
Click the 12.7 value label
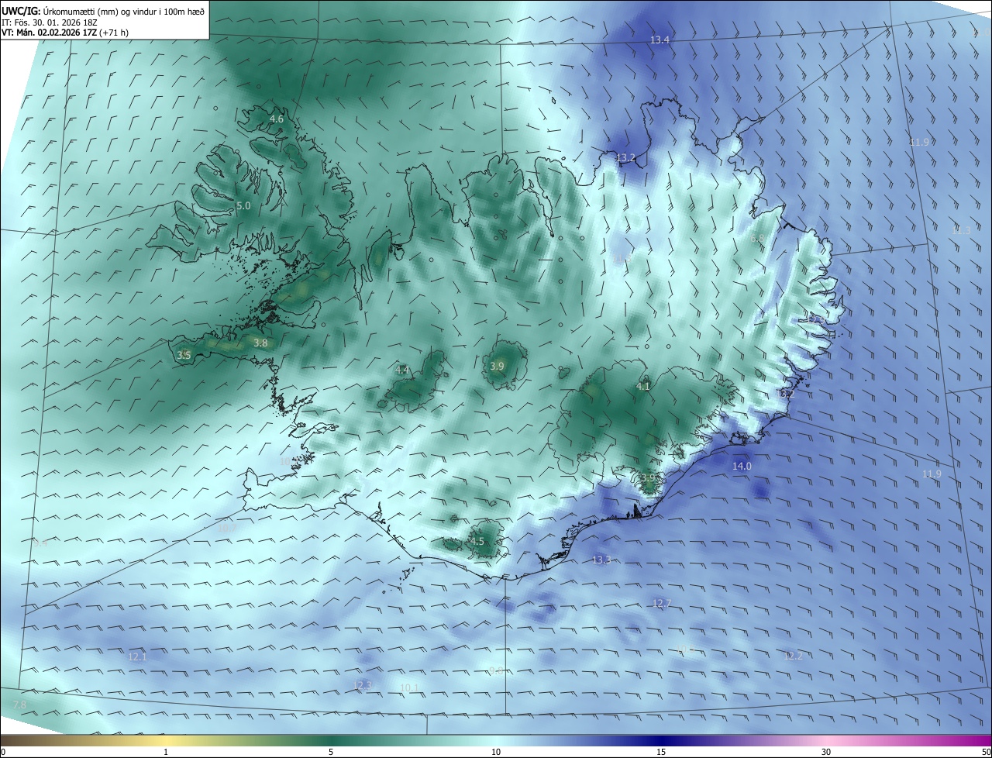click(x=661, y=603)
